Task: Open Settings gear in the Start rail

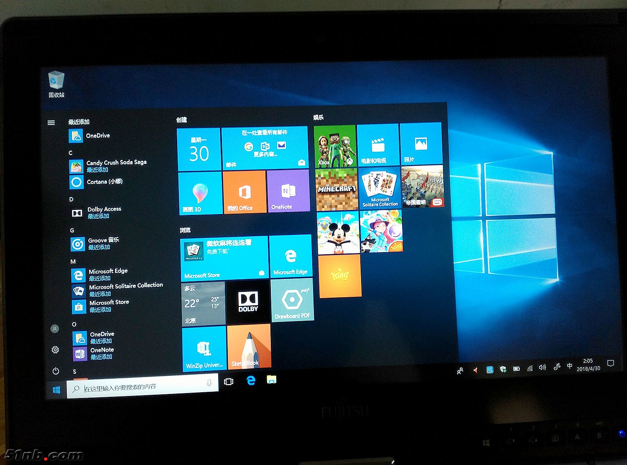Action: click(55, 350)
